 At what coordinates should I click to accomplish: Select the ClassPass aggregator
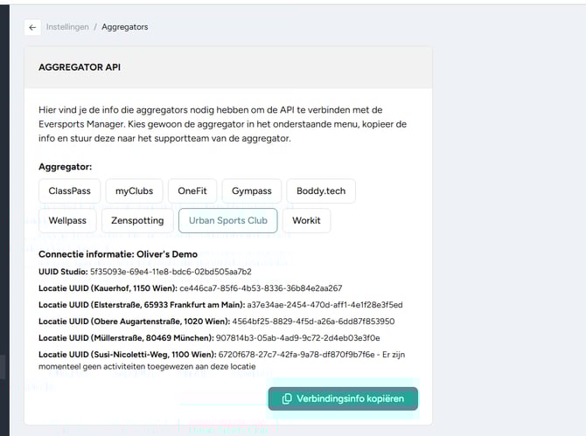coord(68,190)
